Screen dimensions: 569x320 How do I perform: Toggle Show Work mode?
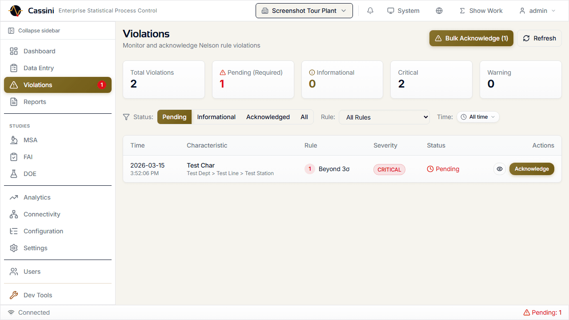[x=481, y=11]
